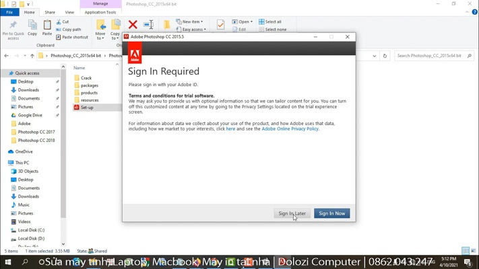Viewport: 479px width, 269px height.
Task: Expand the This PC tree node
Action: click(x=4, y=163)
